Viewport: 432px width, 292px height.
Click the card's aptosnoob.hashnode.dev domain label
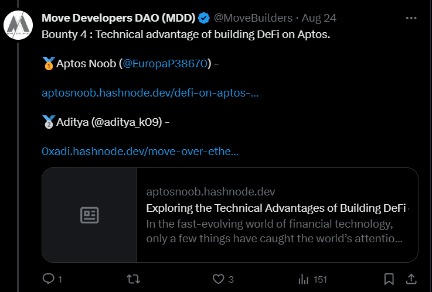pyautogui.click(x=210, y=192)
